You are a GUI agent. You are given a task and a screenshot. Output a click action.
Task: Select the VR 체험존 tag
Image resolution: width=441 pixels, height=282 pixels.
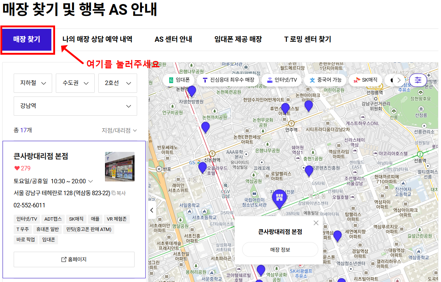117,219
